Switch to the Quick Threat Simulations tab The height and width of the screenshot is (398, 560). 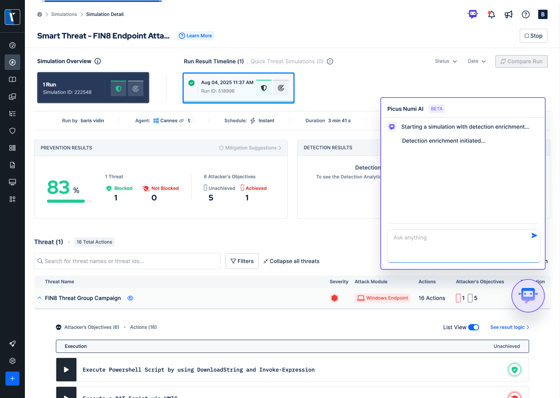coord(287,61)
